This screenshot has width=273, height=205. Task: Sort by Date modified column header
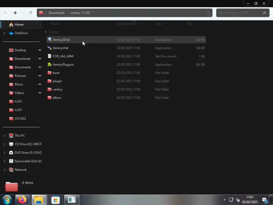click(x=127, y=24)
